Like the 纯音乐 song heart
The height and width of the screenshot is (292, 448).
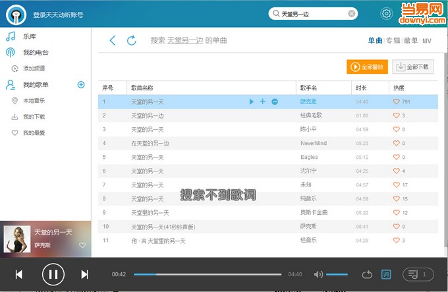coord(397,198)
